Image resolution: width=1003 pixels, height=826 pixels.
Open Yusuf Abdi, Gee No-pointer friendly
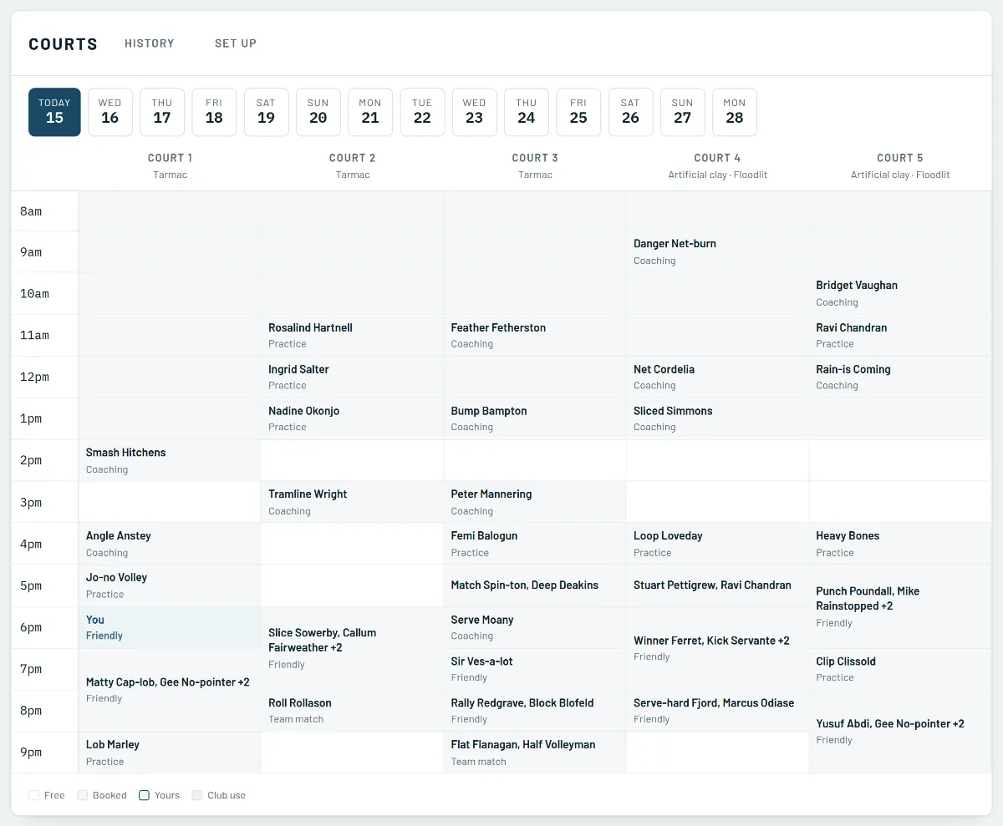point(900,732)
